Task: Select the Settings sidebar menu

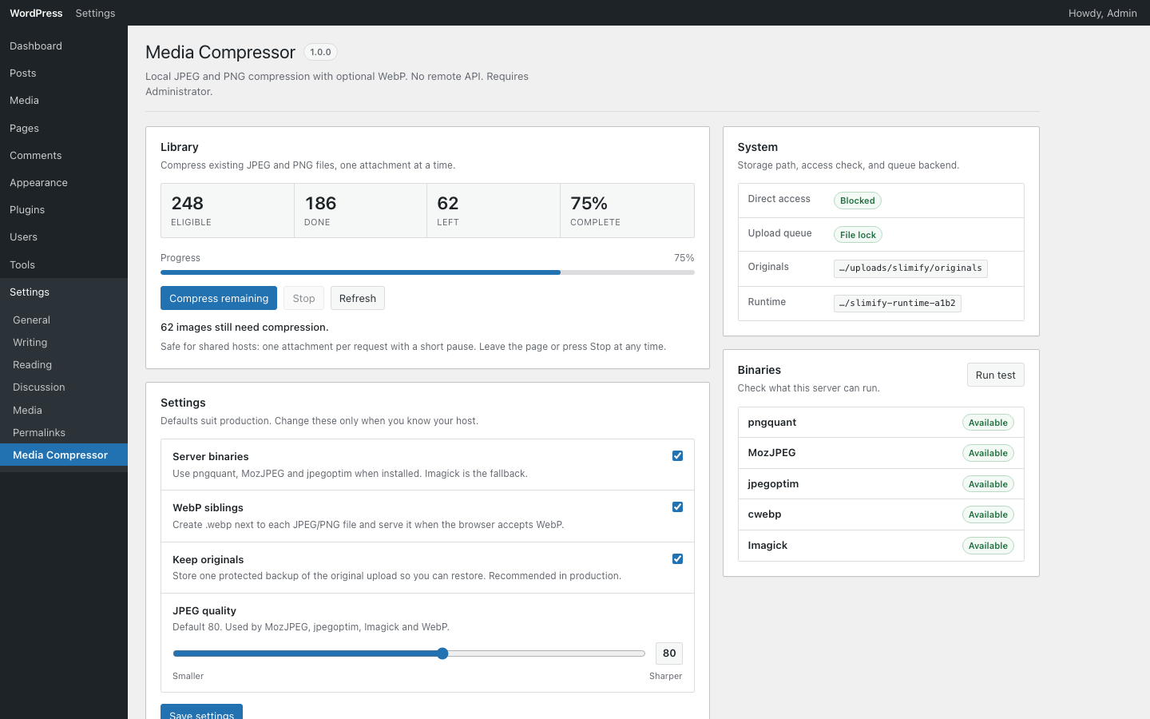Action: (64, 292)
